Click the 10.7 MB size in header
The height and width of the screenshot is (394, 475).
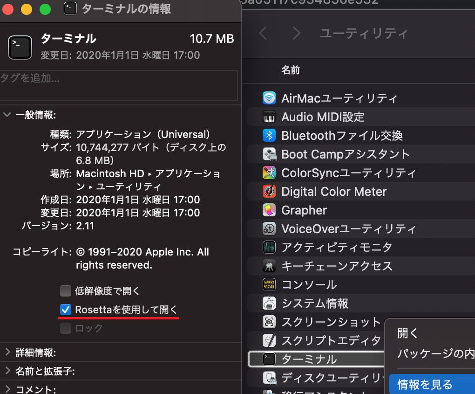[x=212, y=39]
